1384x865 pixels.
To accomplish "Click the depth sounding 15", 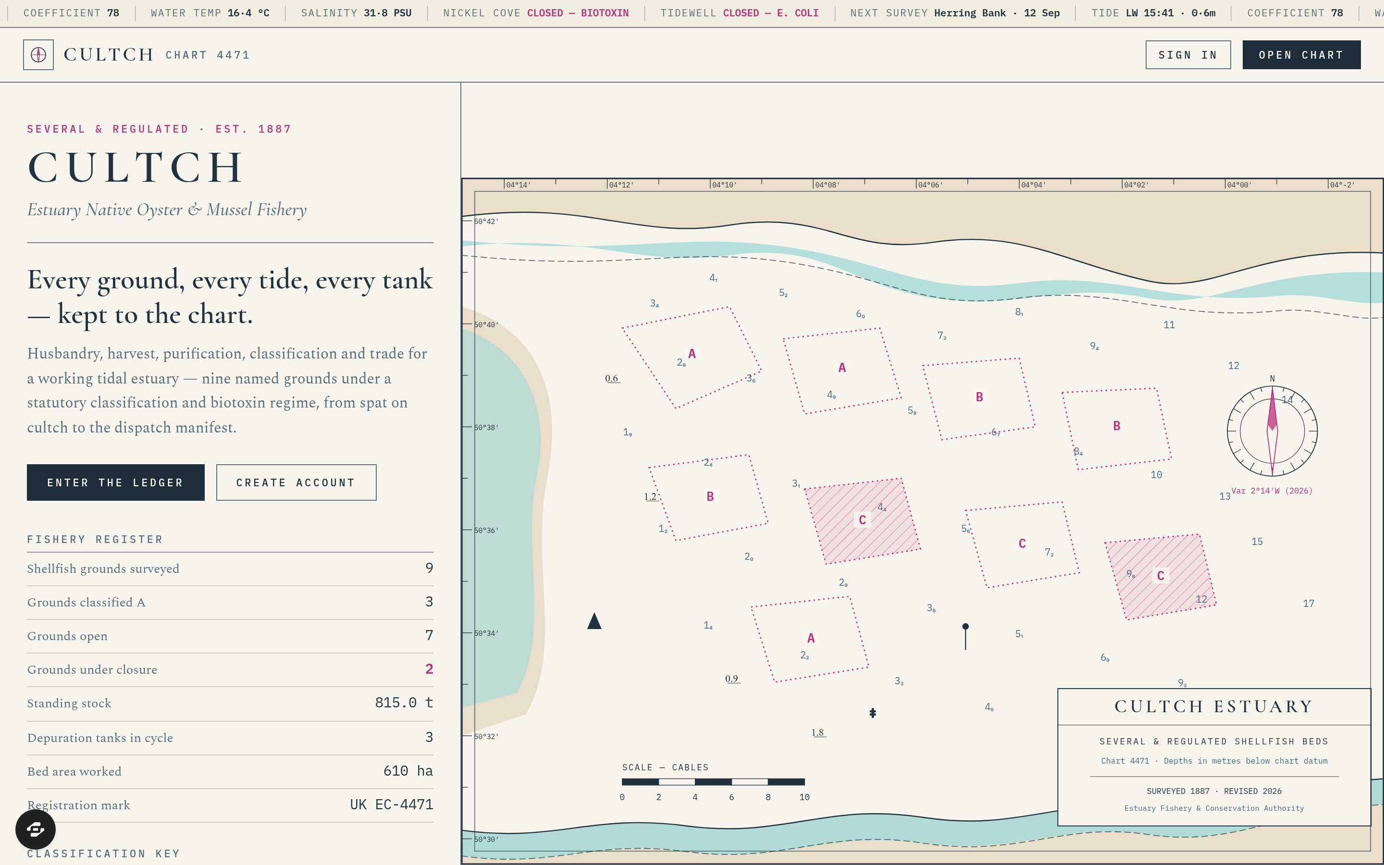I will [1257, 542].
